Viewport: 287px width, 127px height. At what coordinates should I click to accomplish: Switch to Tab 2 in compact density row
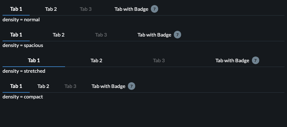(x=43, y=86)
